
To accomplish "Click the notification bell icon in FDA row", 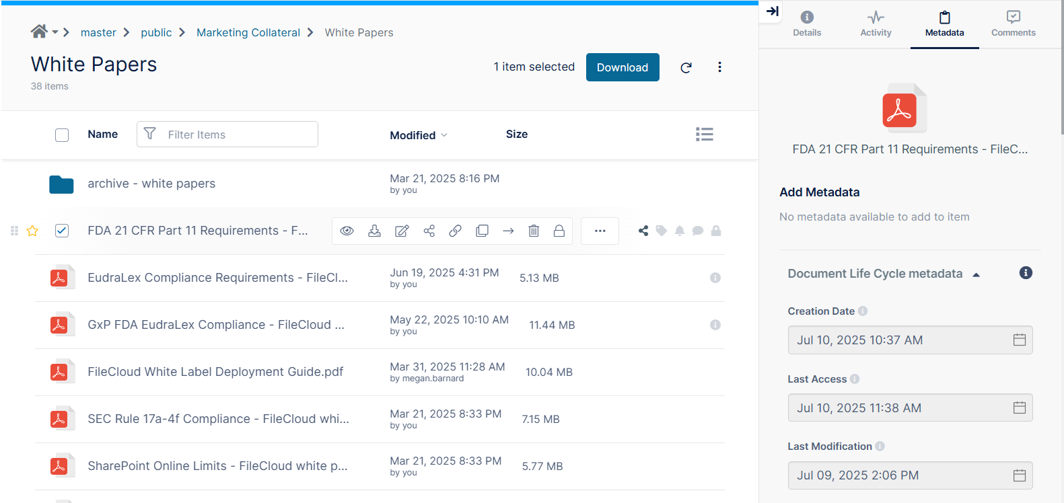I will click(x=680, y=231).
